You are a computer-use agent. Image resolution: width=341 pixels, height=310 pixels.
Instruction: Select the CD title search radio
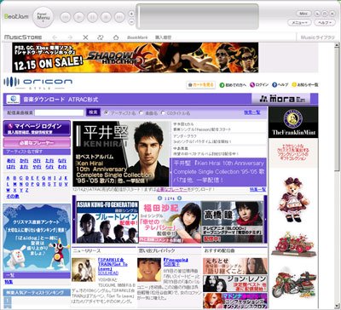coord(163,112)
